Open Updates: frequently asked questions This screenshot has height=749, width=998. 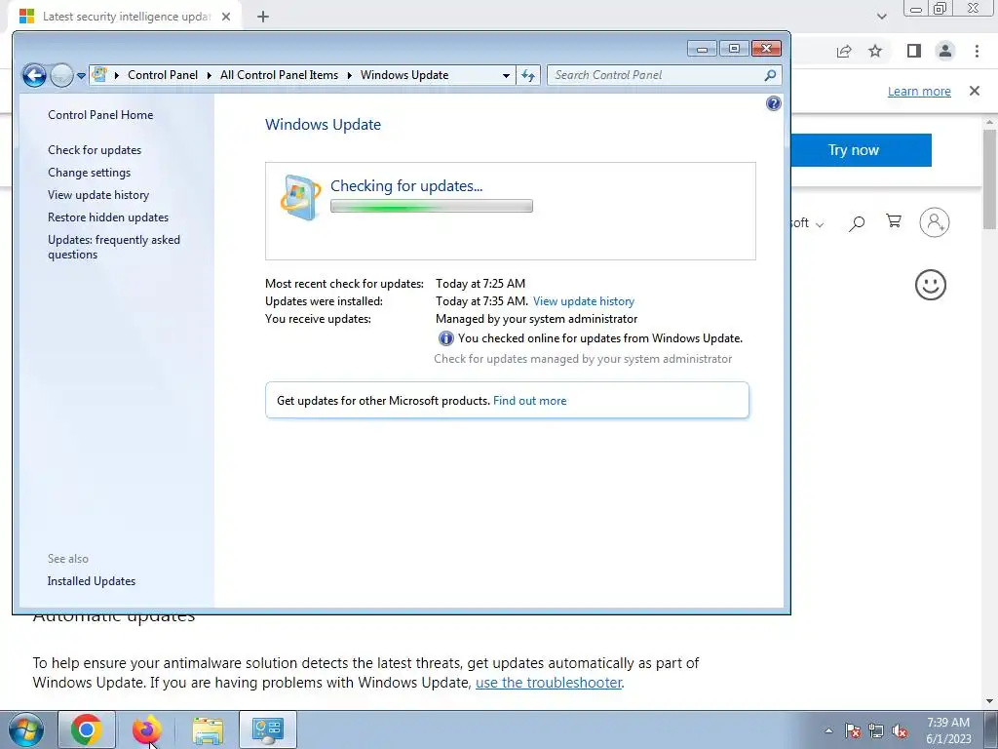(x=114, y=247)
